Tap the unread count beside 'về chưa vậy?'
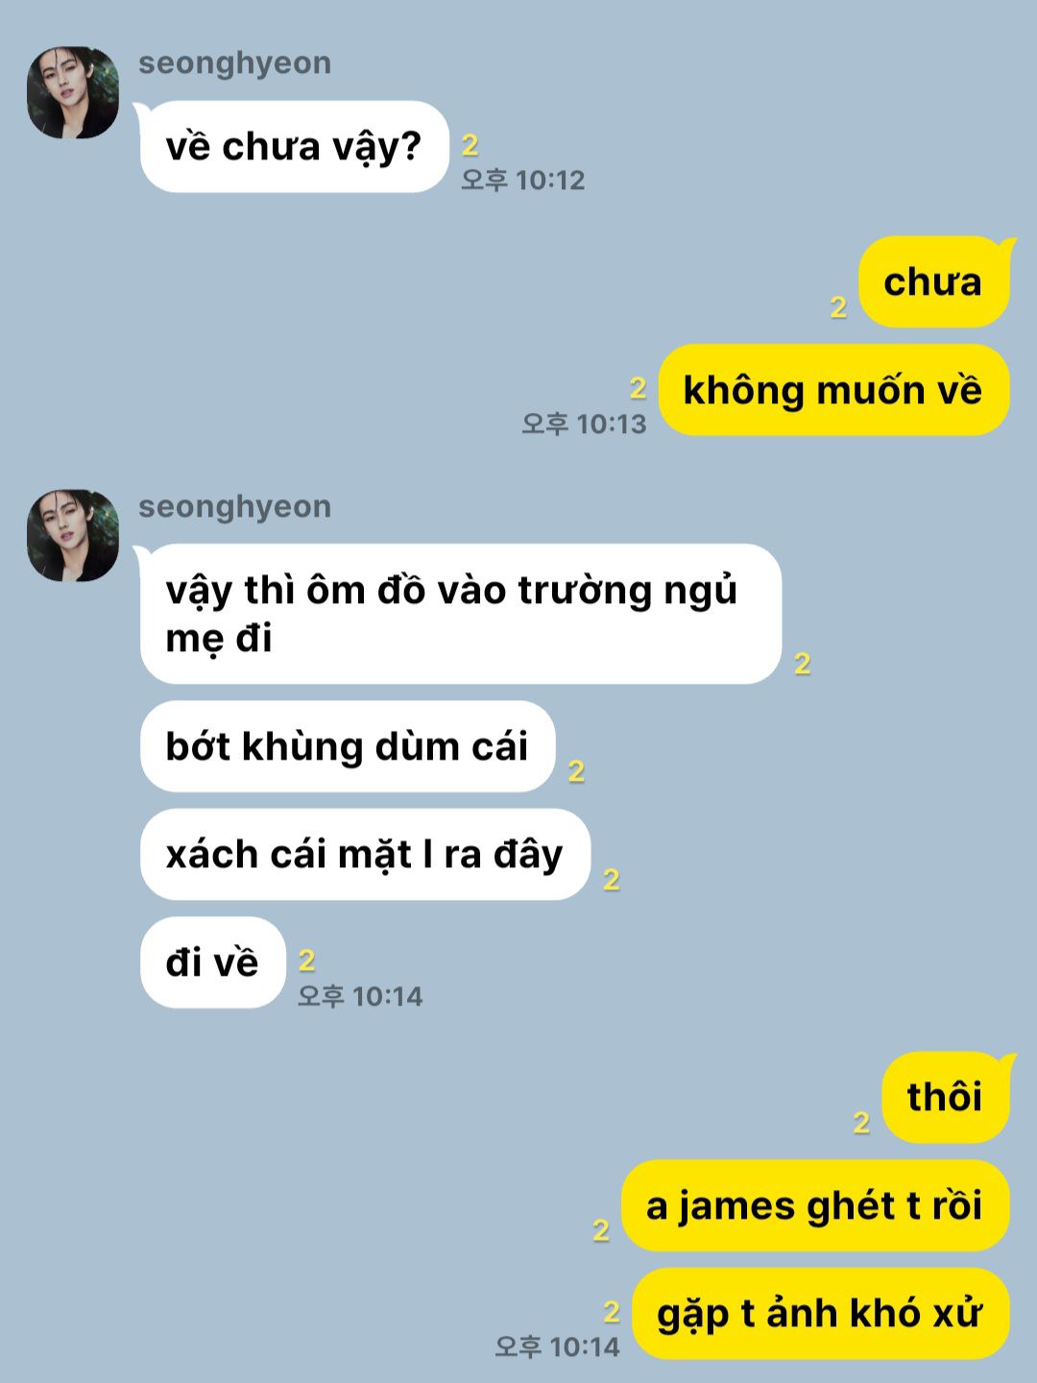The width and height of the screenshot is (1037, 1383). [470, 145]
